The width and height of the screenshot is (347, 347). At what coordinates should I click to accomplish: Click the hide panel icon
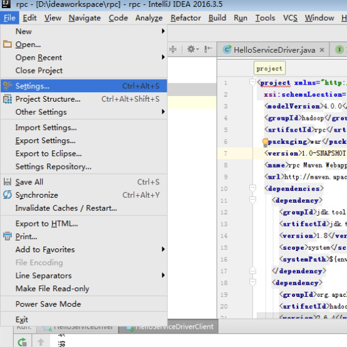(208, 49)
